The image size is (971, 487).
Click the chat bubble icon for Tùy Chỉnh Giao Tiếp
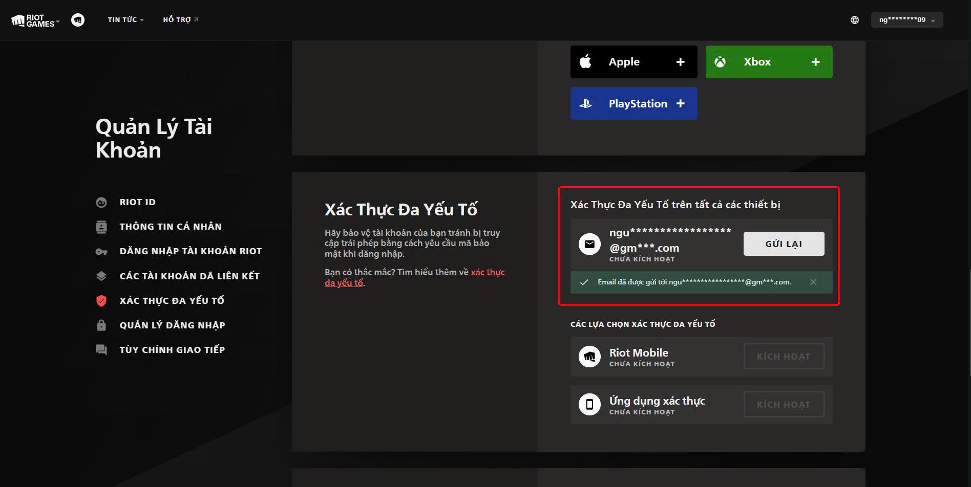(x=101, y=350)
